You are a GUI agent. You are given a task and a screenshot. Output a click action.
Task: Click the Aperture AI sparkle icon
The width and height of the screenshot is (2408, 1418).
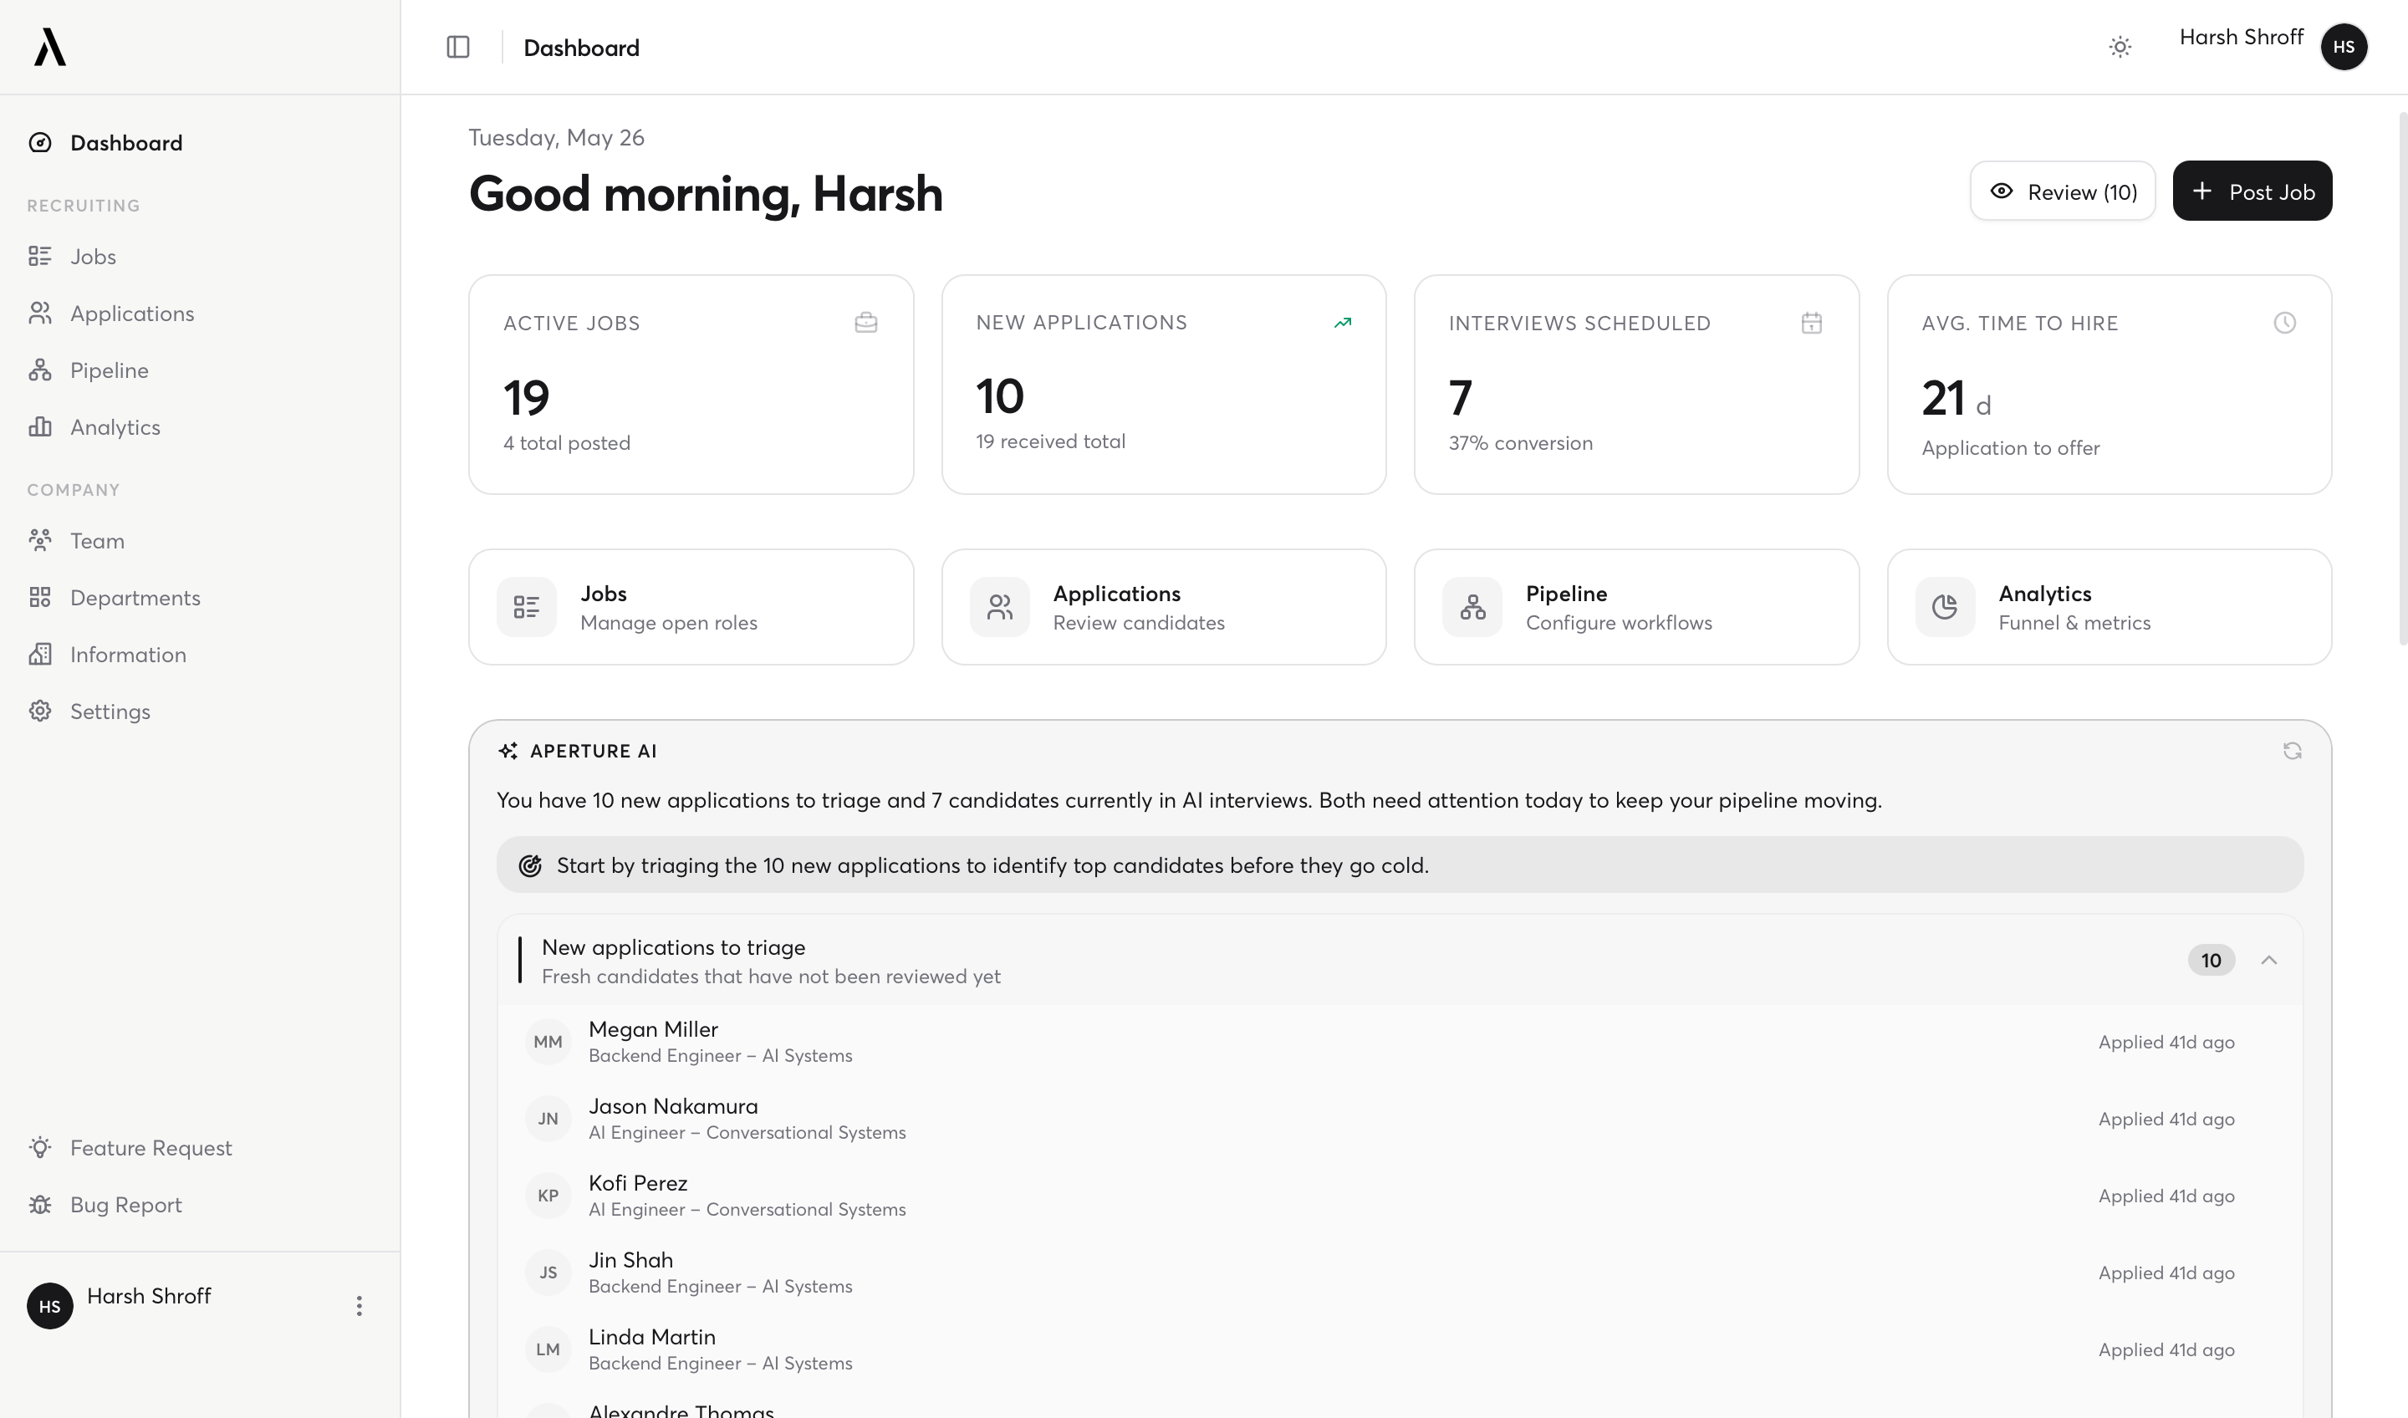(508, 751)
